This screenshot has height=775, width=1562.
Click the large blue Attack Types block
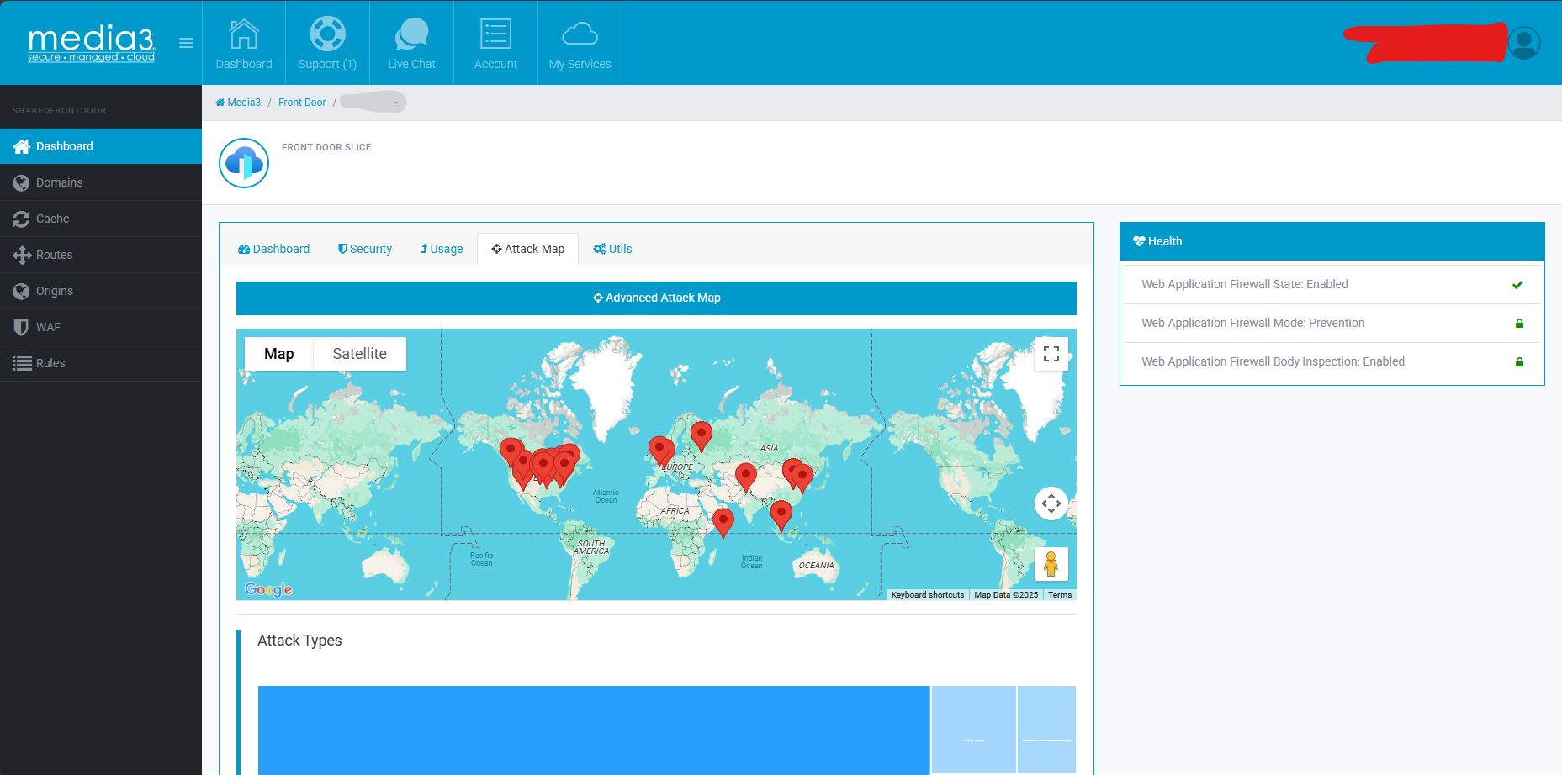[x=594, y=730]
